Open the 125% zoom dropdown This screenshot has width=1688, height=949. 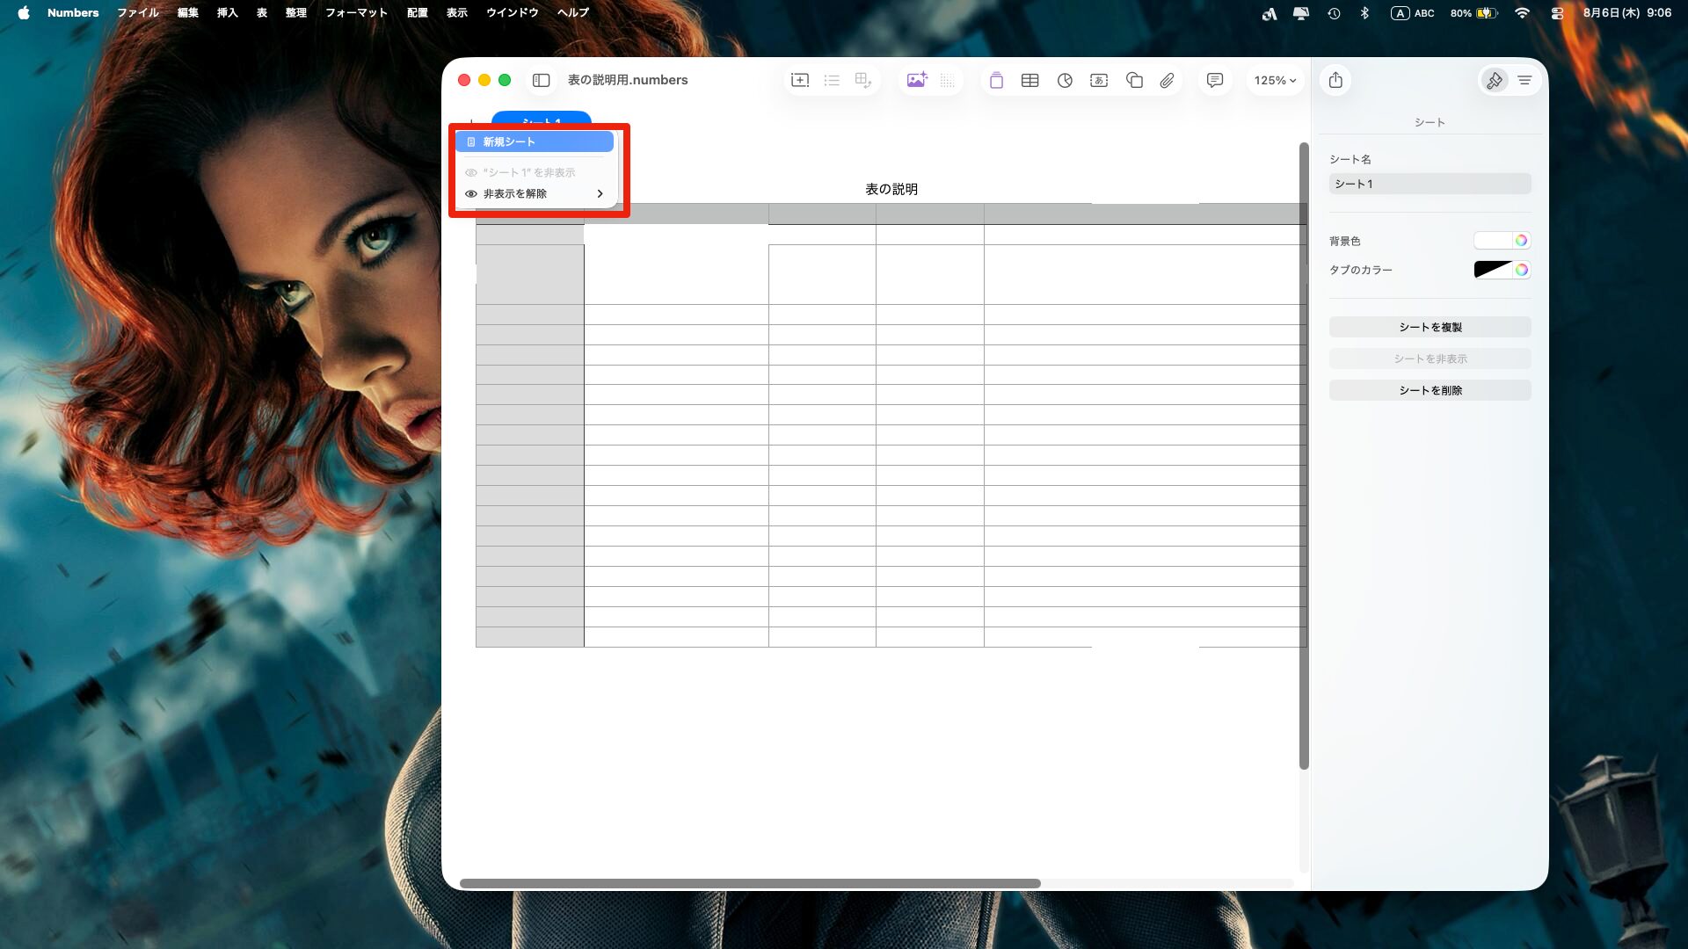(1275, 80)
